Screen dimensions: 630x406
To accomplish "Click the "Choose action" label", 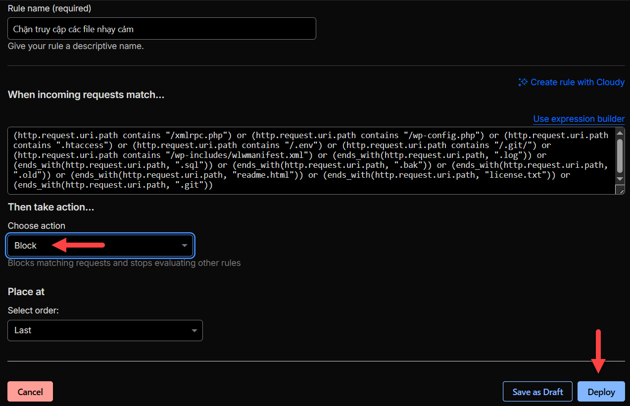I will click(x=37, y=226).
